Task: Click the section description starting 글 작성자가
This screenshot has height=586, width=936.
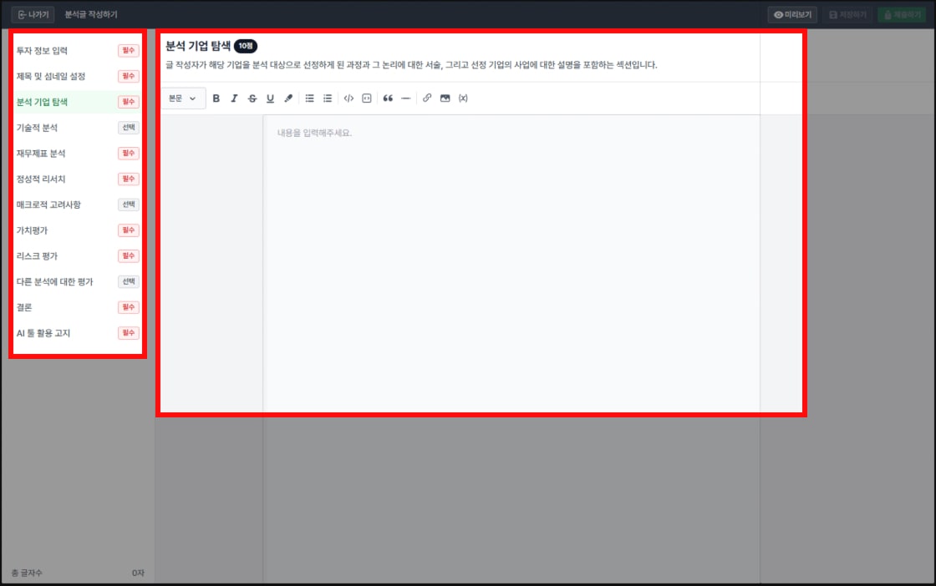Action: (411, 65)
